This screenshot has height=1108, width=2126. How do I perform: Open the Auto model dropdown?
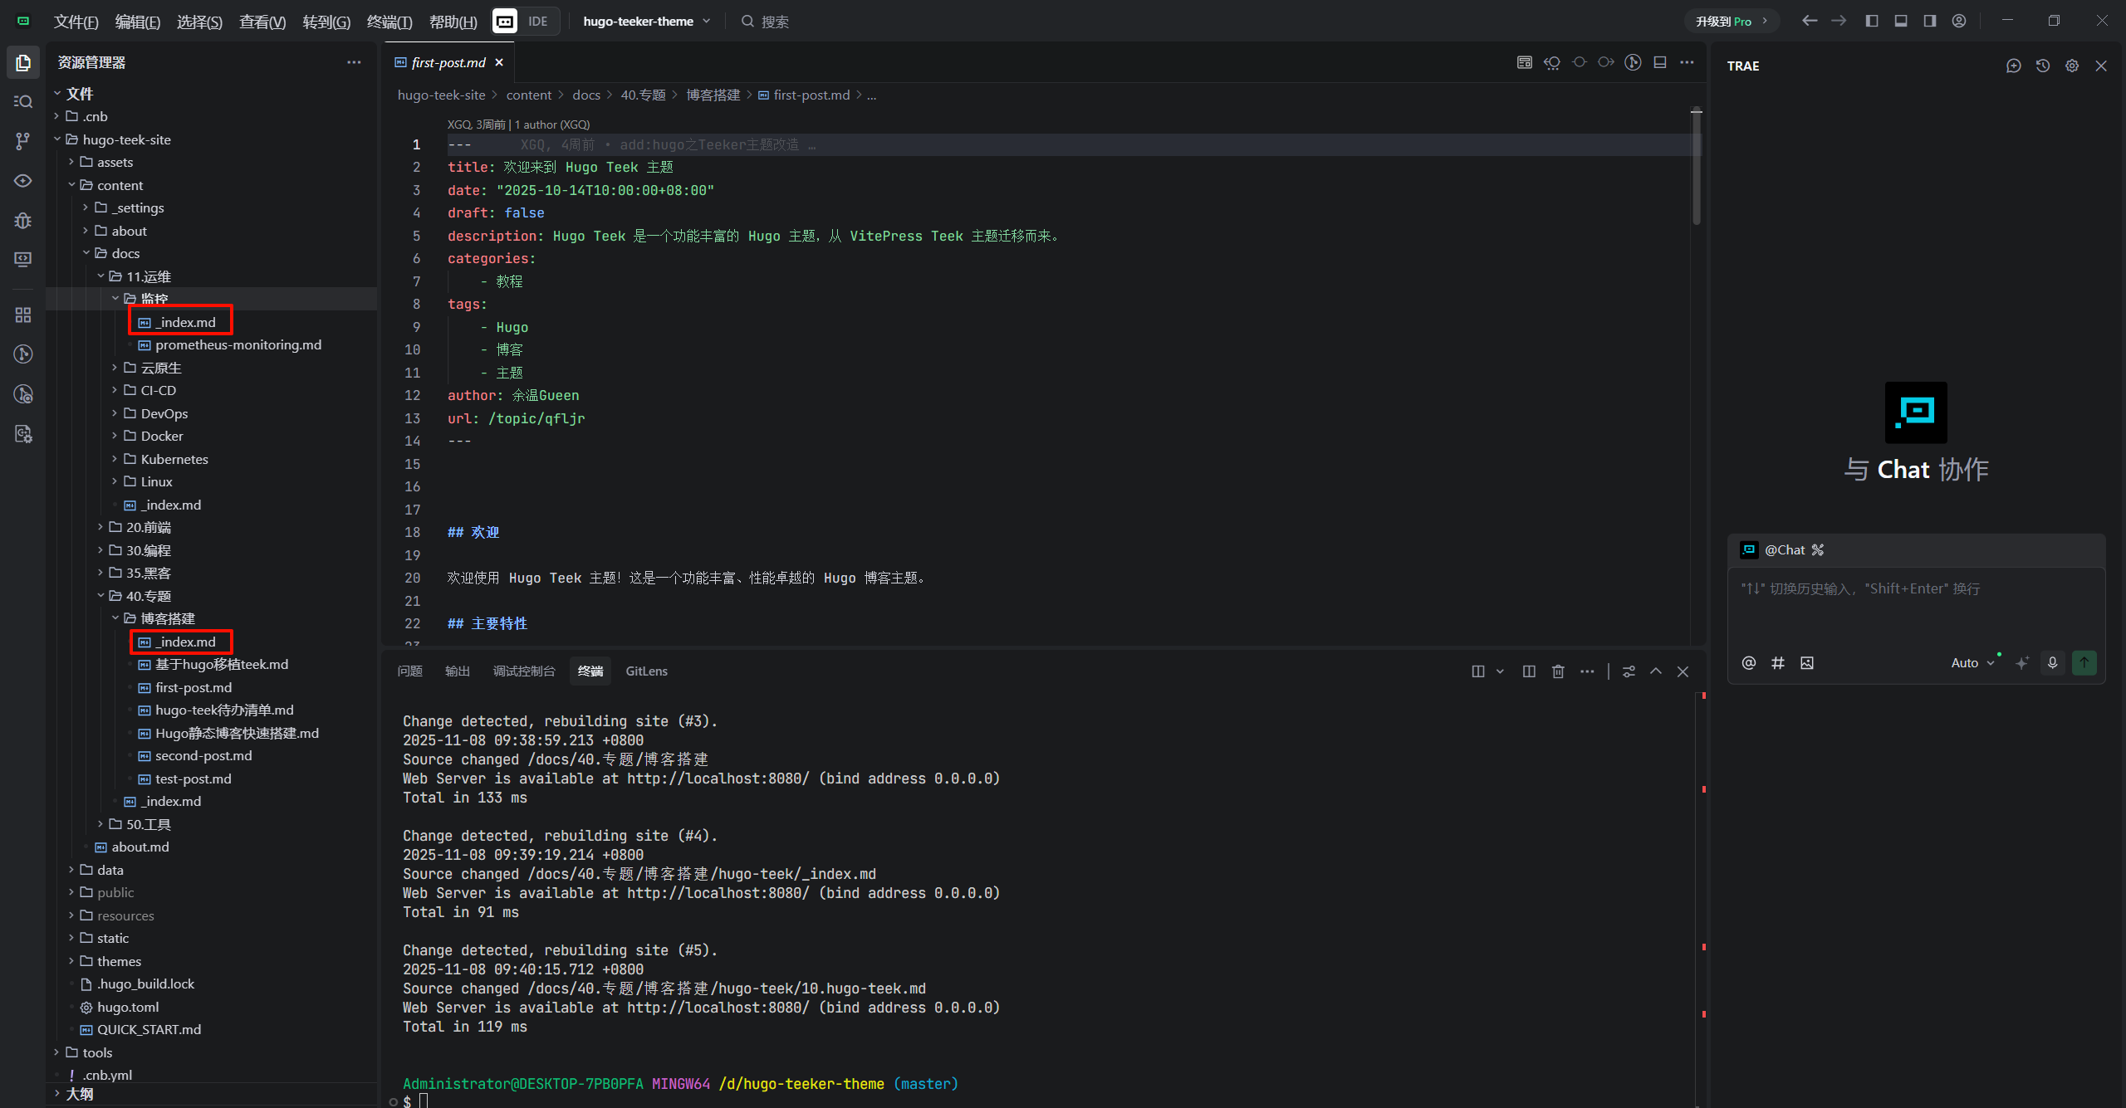tap(1972, 662)
